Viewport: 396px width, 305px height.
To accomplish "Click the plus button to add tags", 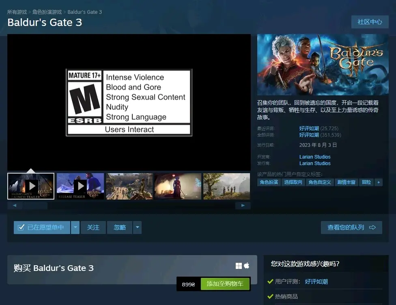I will [378, 182].
